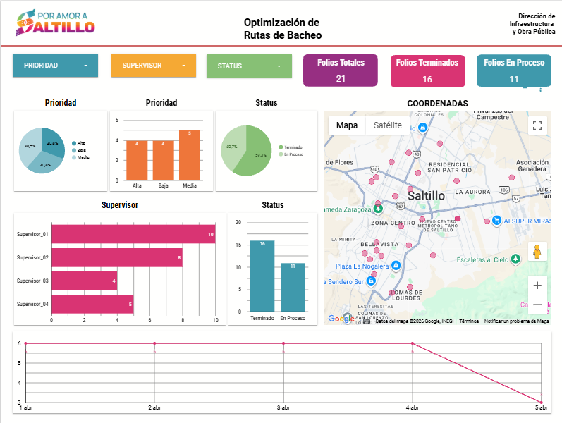562x423 pixels.
Task: Click the 3 abr point on line chart
Action: [283, 343]
